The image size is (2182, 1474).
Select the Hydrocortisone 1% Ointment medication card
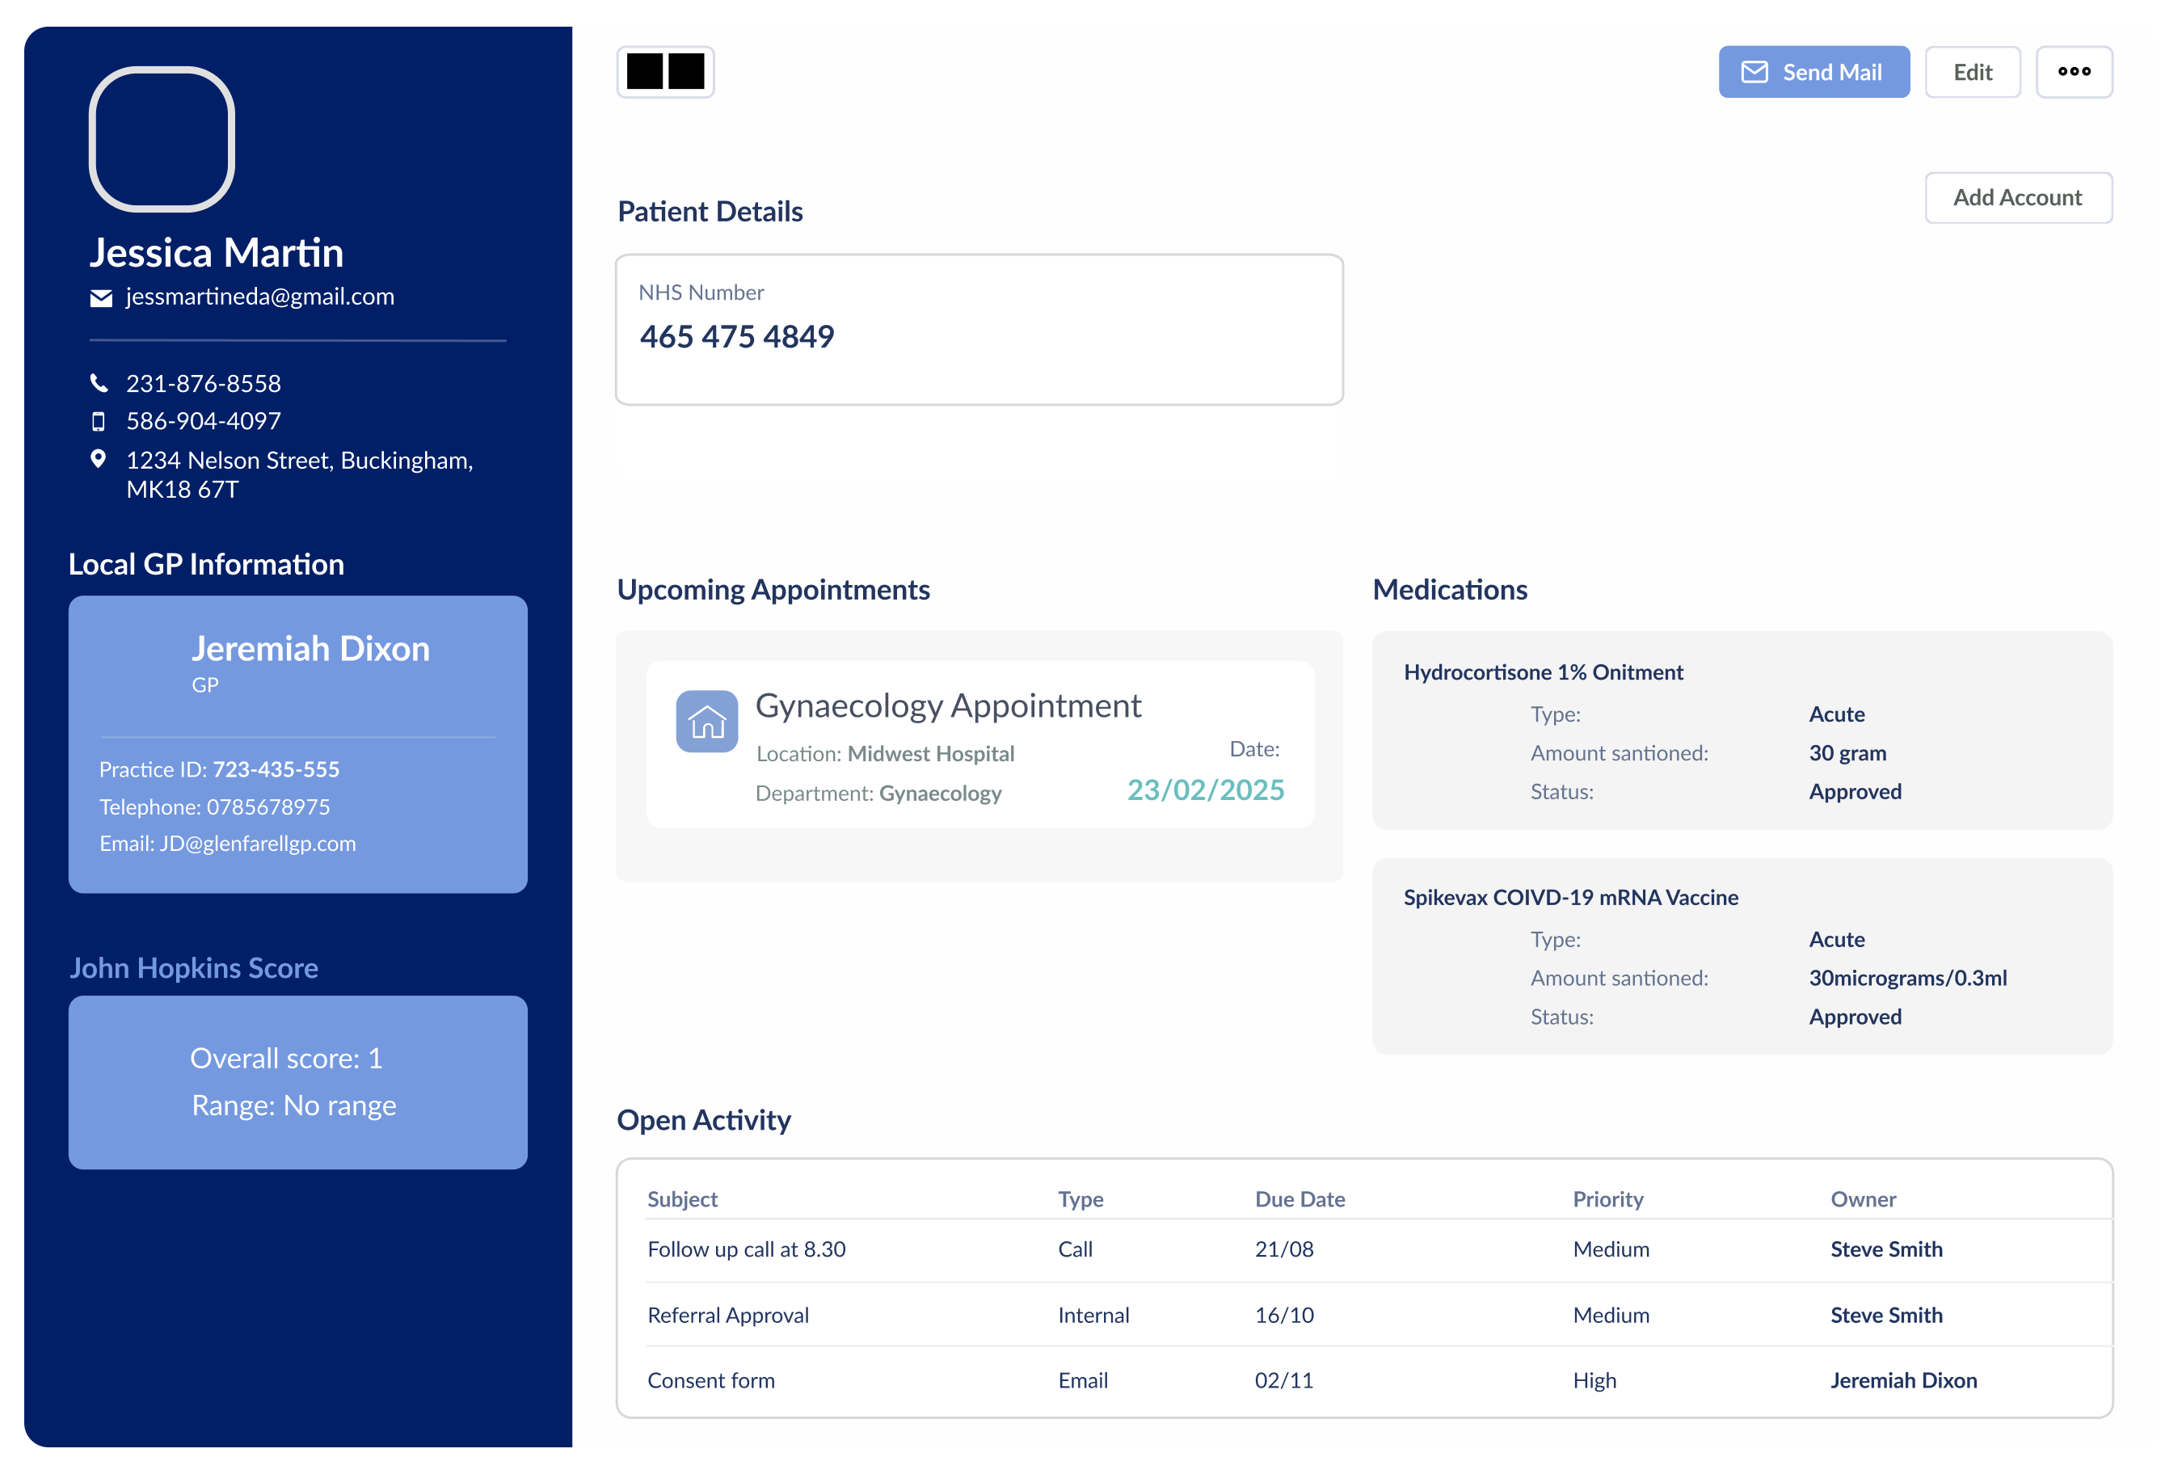[x=1742, y=731]
